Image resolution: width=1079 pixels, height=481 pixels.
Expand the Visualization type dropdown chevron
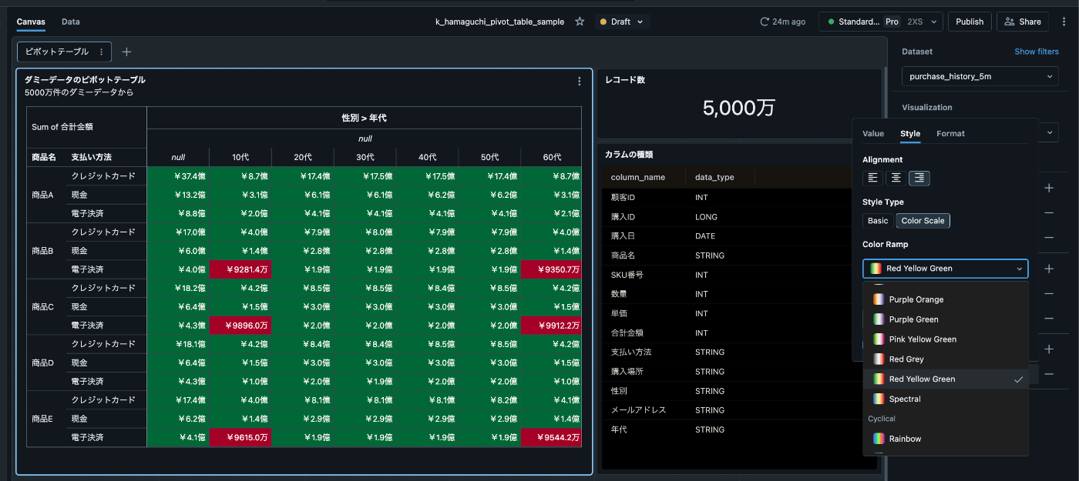(x=1050, y=133)
